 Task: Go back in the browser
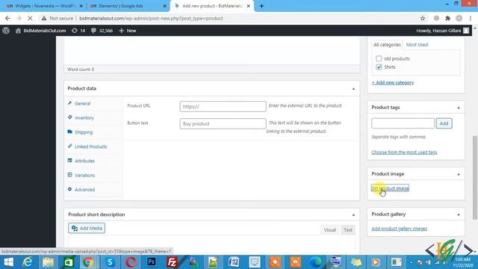pyautogui.click(x=7, y=18)
